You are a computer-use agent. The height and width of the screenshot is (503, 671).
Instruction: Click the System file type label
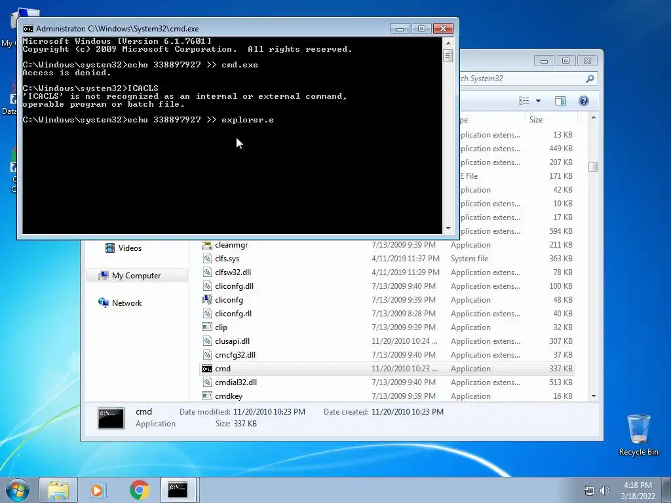coord(469,258)
